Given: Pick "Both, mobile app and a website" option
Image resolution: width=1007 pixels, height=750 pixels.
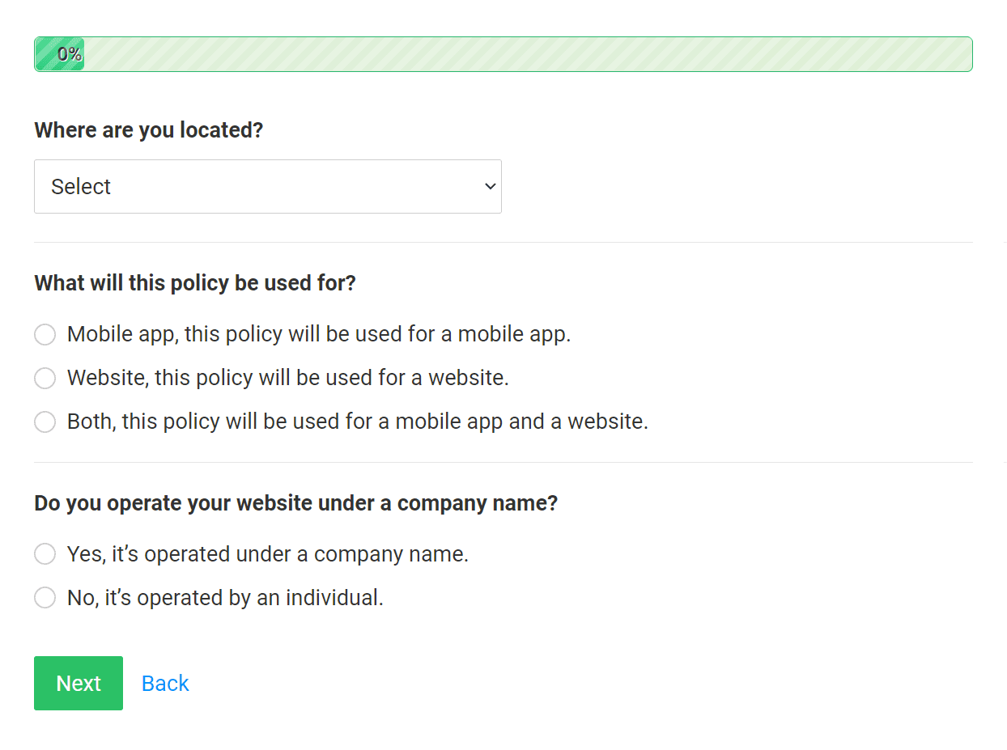Looking at the screenshot, I should point(45,422).
